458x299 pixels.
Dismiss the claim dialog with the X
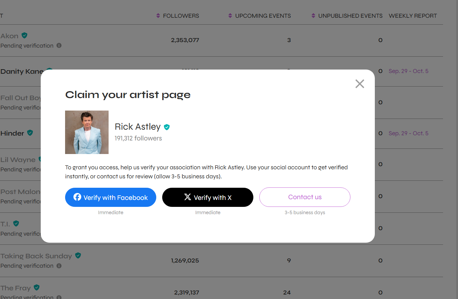[x=360, y=84]
